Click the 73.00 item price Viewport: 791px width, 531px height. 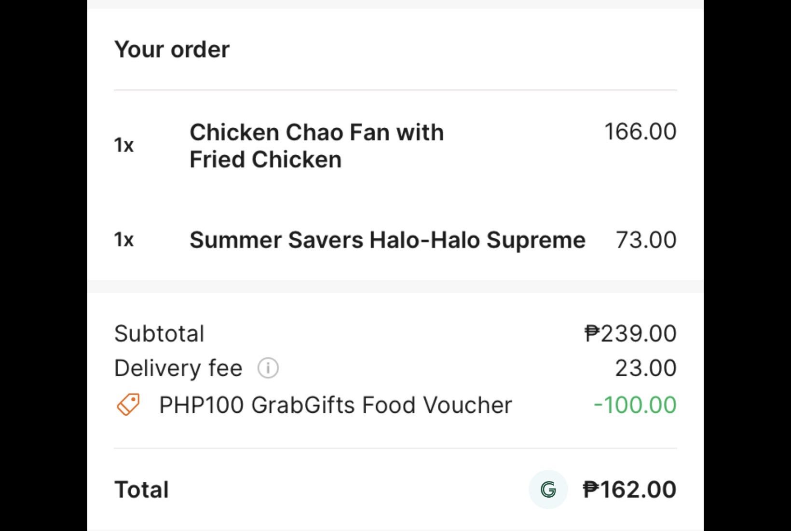click(x=646, y=240)
